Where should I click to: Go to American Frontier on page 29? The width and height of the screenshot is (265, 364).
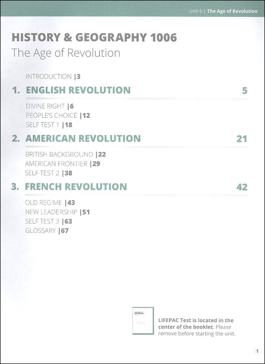pyautogui.click(x=63, y=164)
